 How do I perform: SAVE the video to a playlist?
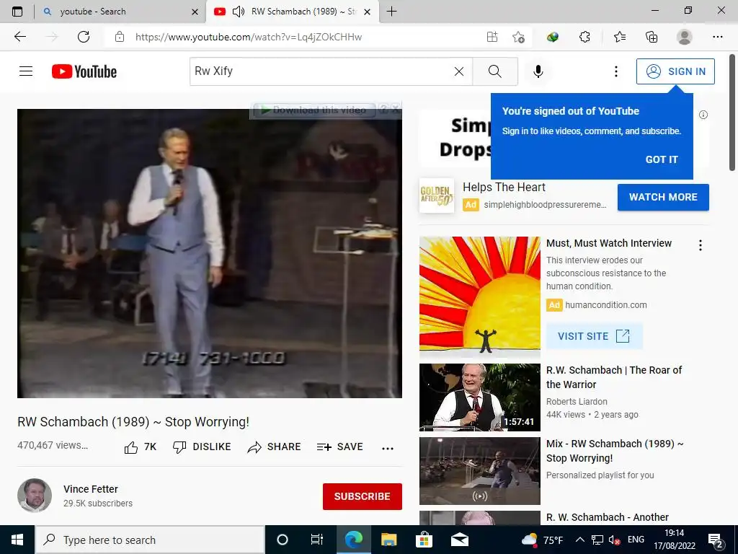pos(340,447)
